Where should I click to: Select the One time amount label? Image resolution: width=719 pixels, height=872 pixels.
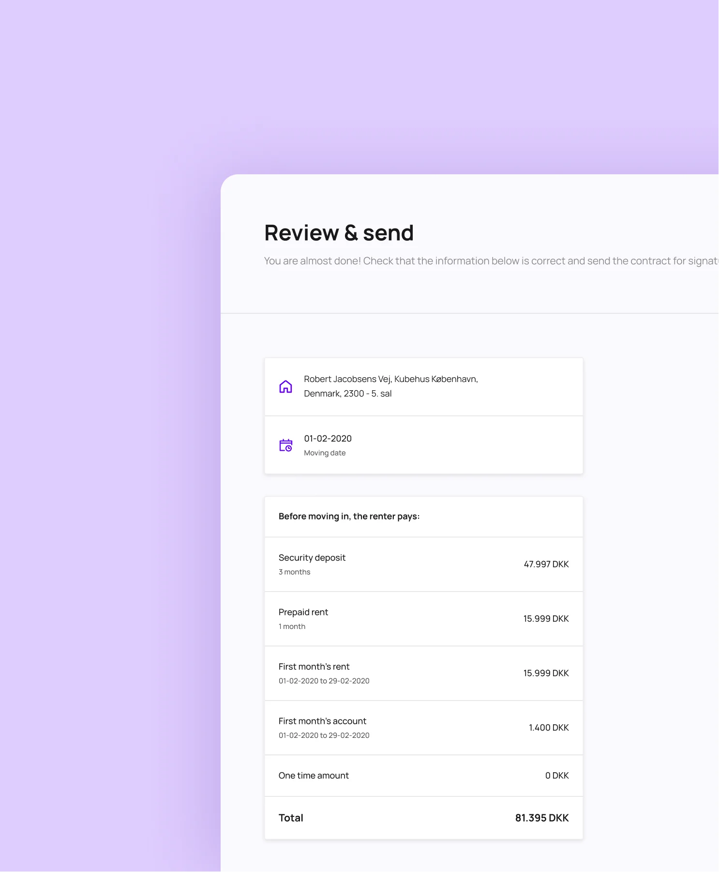coord(314,775)
